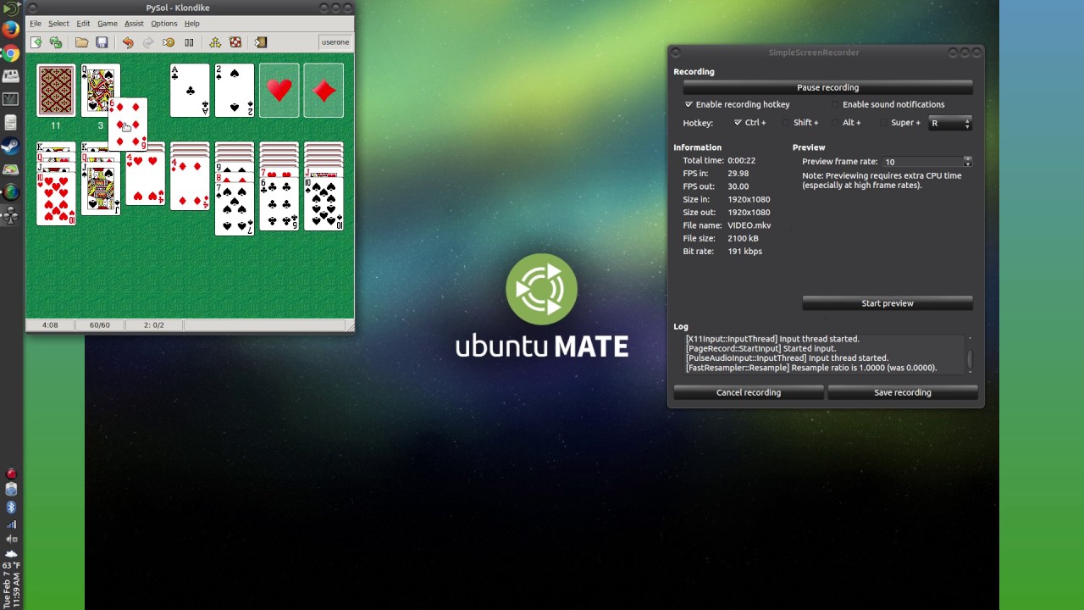Click the Four of Diamonds tableau card
Viewport: 1084px width, 610px height.
tap(190, 185)
